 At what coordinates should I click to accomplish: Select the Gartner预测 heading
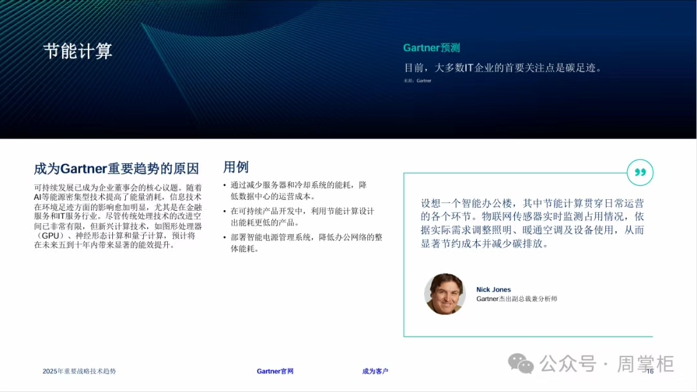[x=431, y=48]
